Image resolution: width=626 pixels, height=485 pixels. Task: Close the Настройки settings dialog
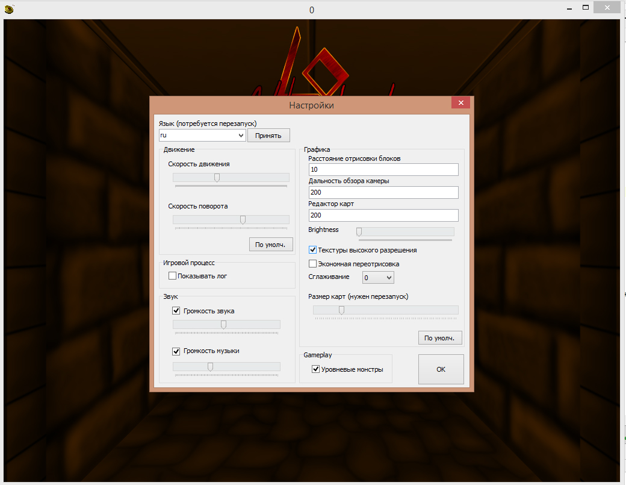pyautogui.click(x=460, y=102)
